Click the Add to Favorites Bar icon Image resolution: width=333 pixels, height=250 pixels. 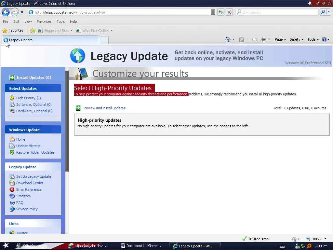click(x=32, y=30)
